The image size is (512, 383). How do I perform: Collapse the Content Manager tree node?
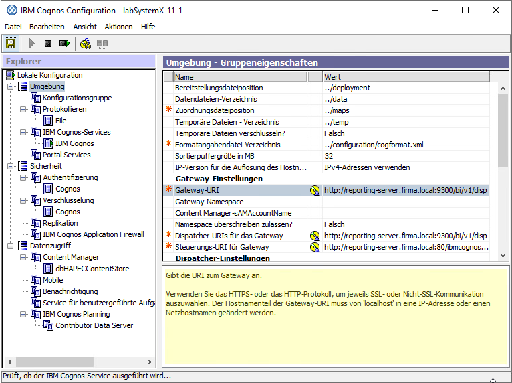[x=23, y=257]
